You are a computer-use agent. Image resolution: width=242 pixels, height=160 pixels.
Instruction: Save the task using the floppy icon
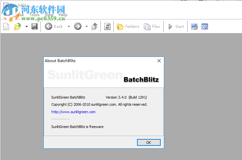click(34, 27)
